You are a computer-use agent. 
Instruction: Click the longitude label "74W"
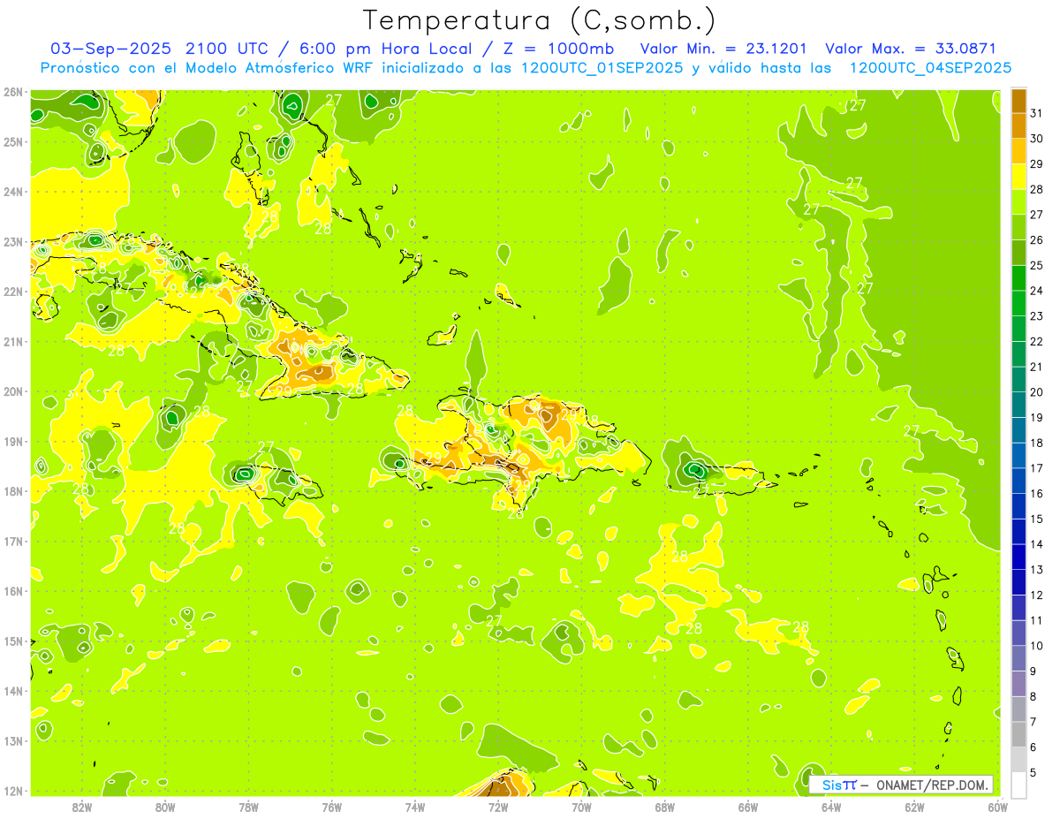(x=415, y=807)
